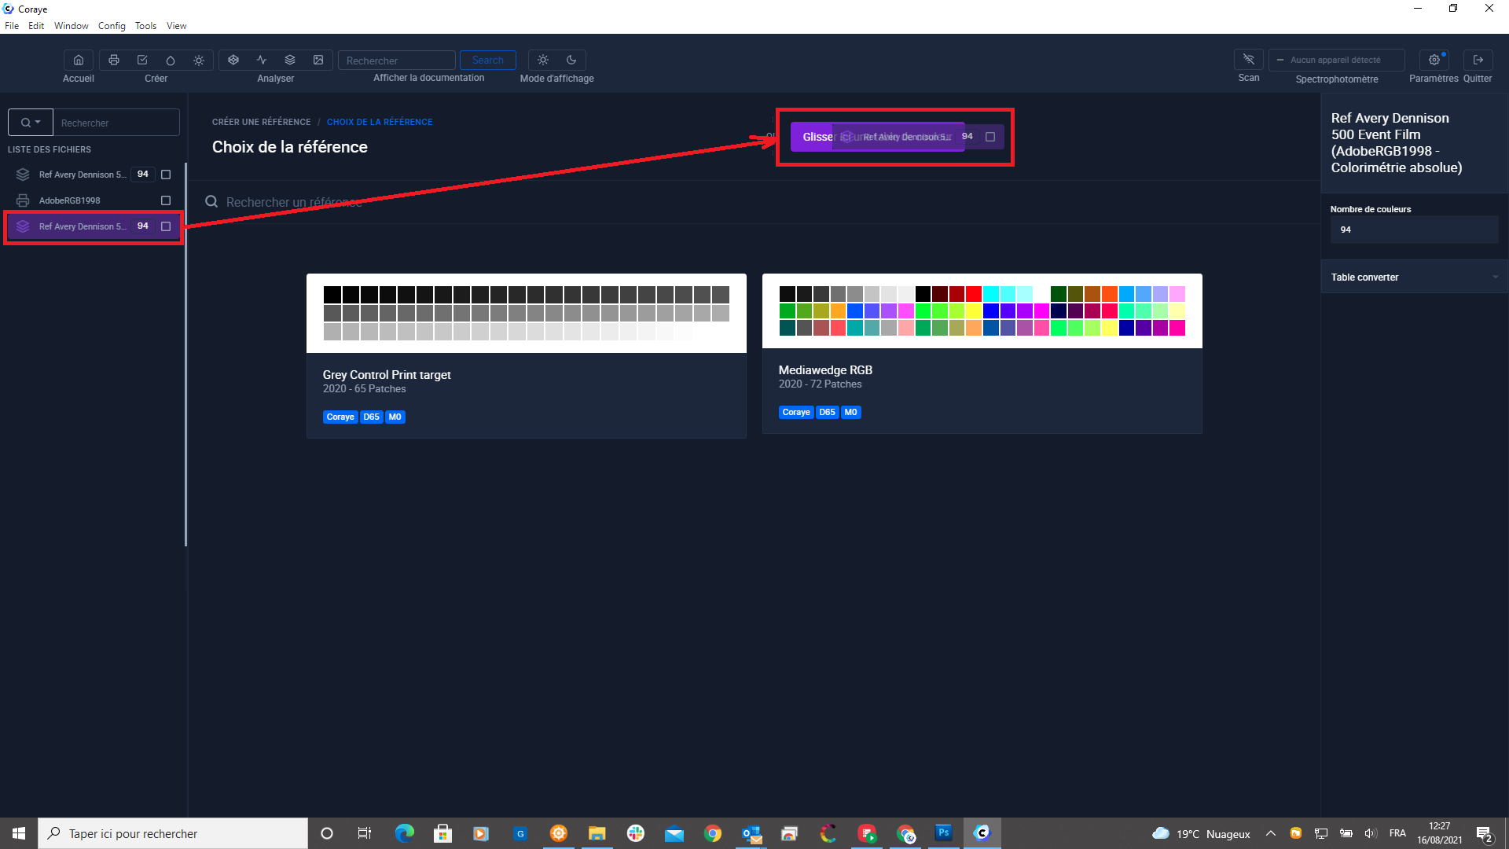Click the checkbox-edit icon in Créer group
Viewport: 1509px width, 849px height.
pyautogui.click(x=142, y=60)
